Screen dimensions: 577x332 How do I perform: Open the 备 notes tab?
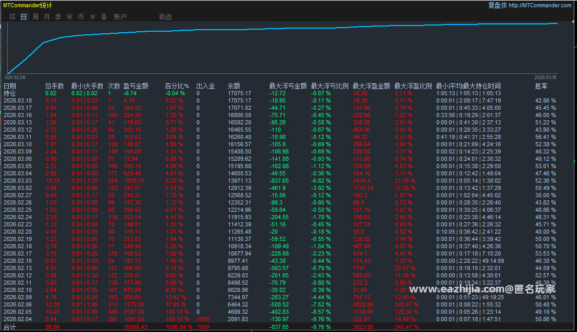[x=104, y=17]
